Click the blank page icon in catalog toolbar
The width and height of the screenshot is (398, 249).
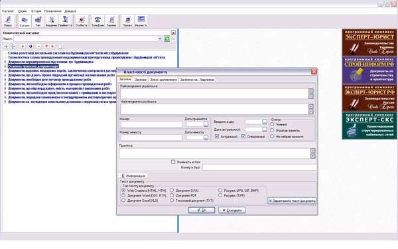(60, 46)
